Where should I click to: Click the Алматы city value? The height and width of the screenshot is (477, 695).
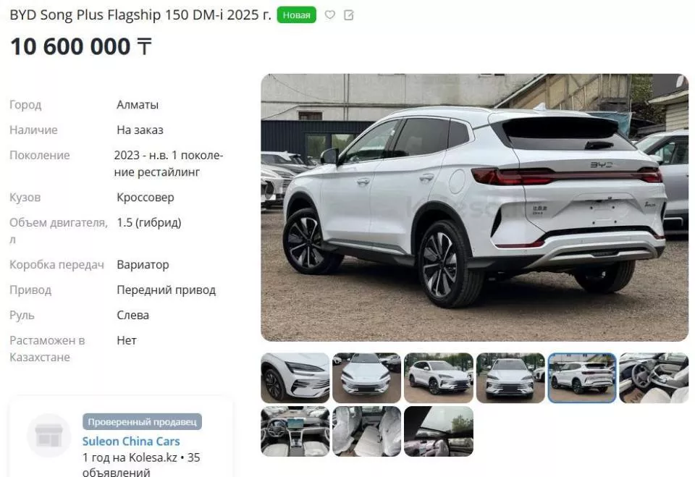pyautogui.click(x=138, y=105)
